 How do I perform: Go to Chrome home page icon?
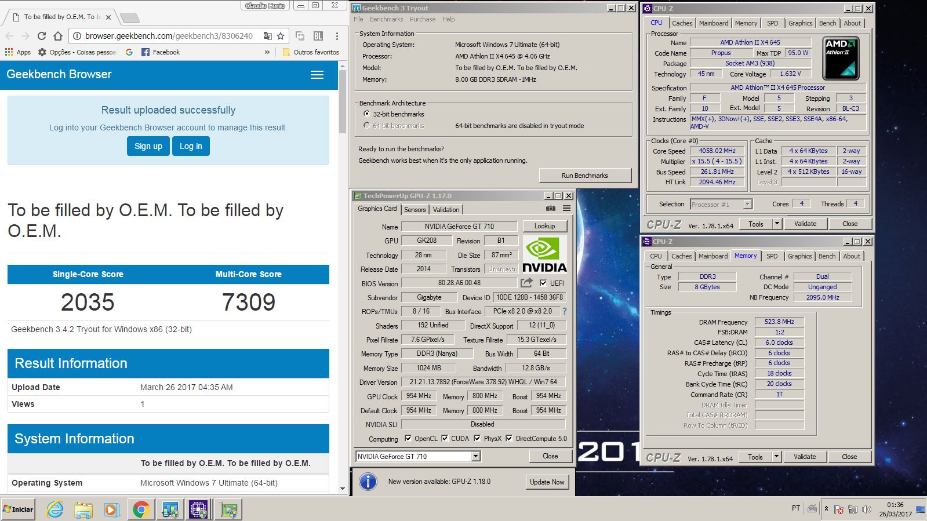pos(58,36)
